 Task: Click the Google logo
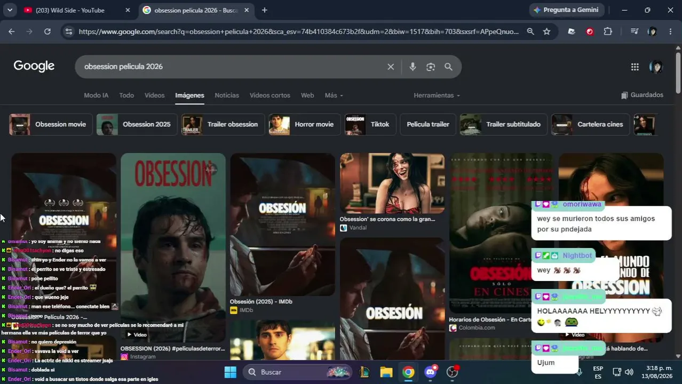(x=34, y=66)
